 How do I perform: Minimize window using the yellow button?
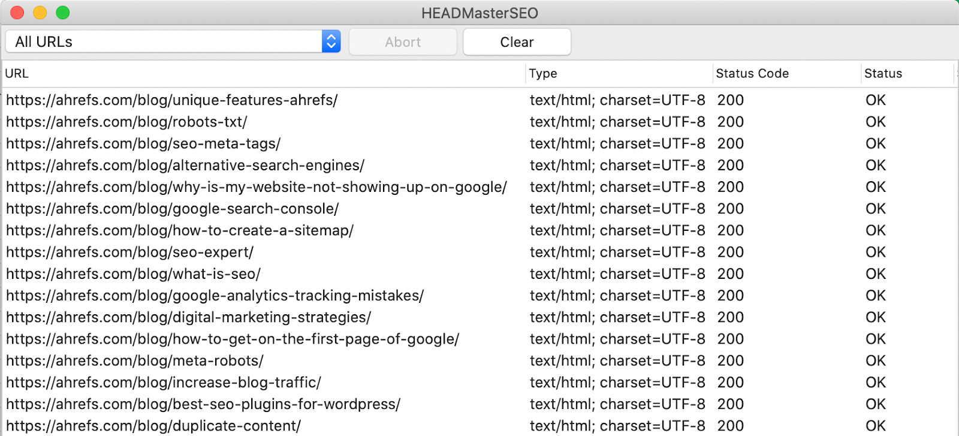tap(40, 13)
